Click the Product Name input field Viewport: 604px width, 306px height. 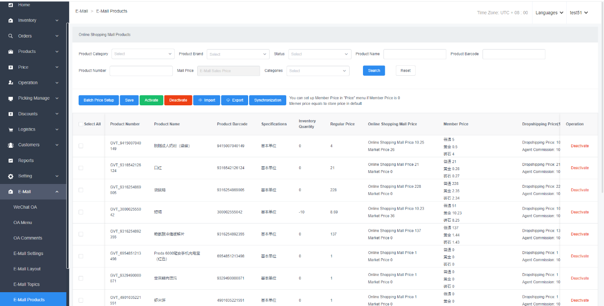tap(414, 54)
